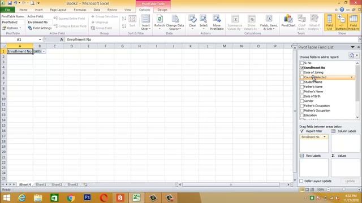Click the Windows Start button
Image resolution: width=362 pixels, height=203 pixels.
point(7,198)
